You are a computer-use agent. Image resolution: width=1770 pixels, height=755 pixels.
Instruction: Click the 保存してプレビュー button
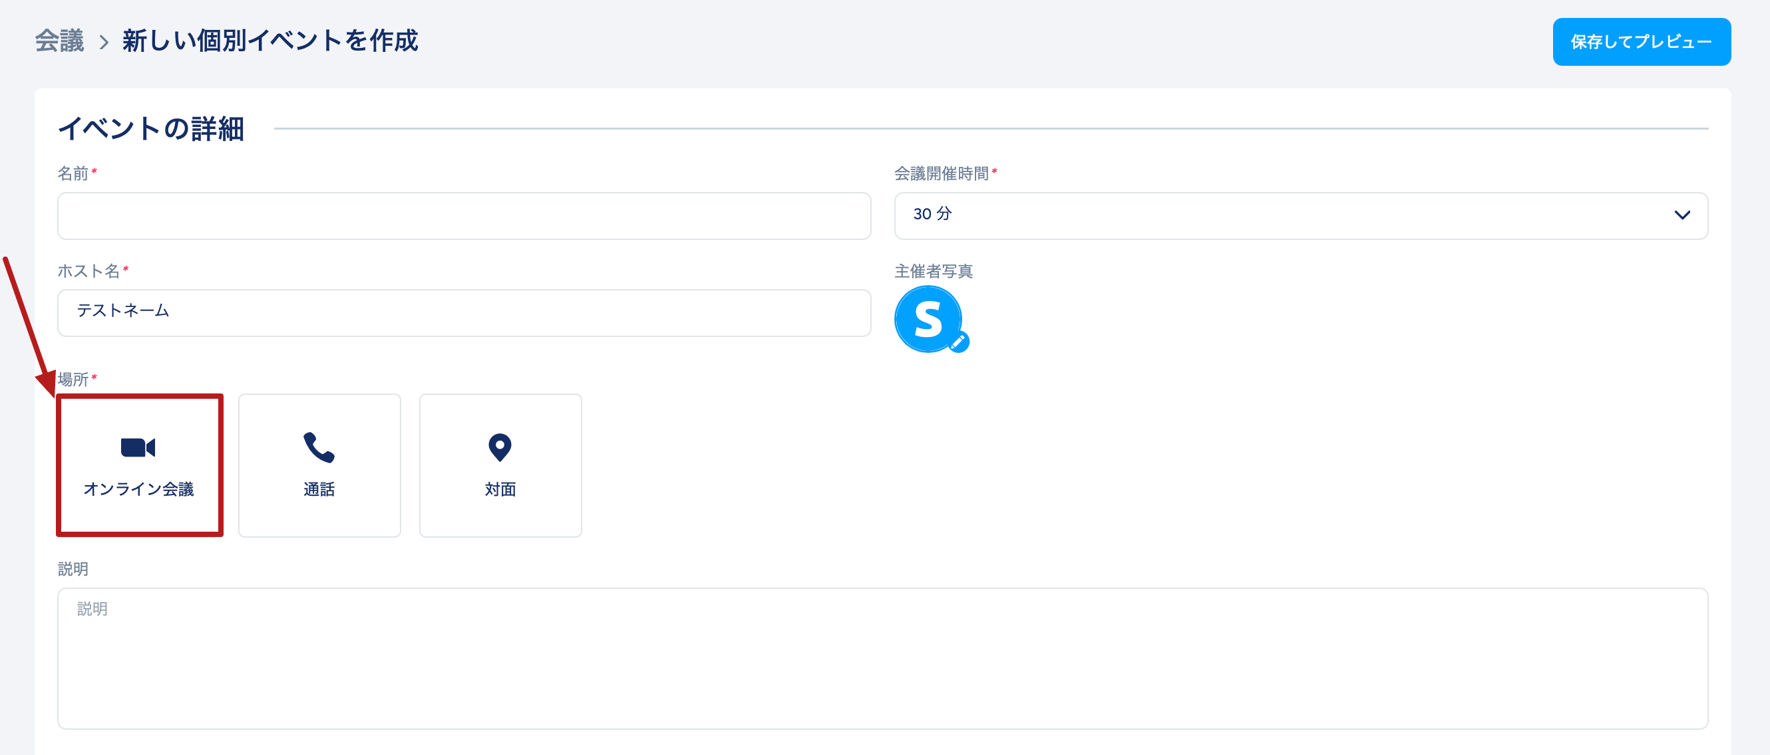click(1641, 42)
